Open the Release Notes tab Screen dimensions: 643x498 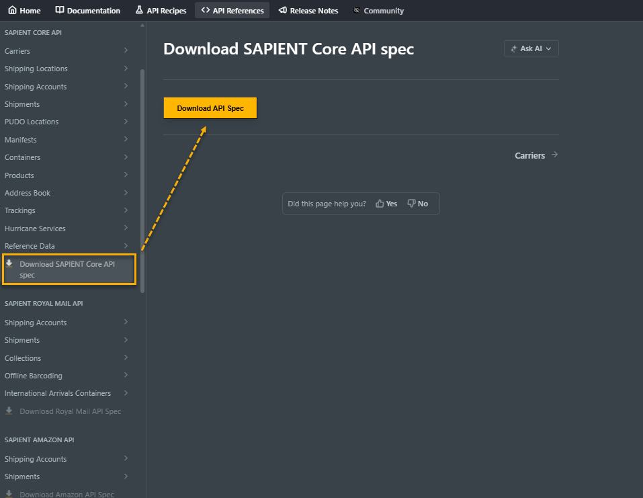(x=308, y=10)
